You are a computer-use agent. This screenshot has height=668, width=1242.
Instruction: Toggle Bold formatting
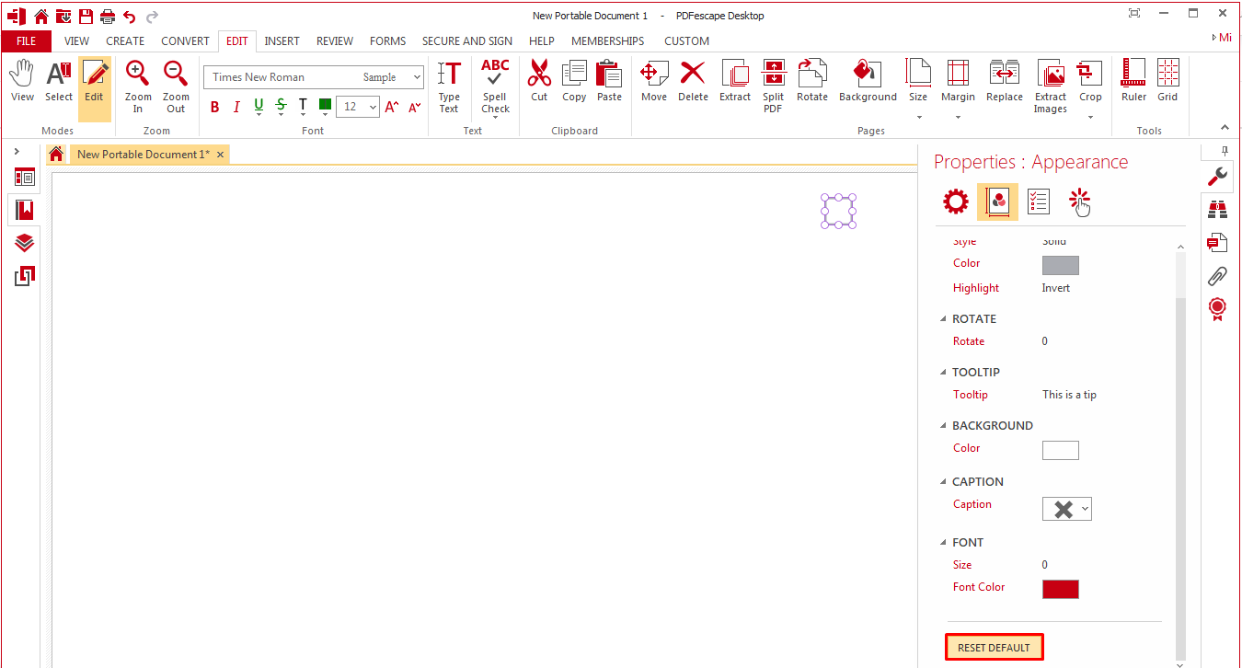[x=215, y=107]
